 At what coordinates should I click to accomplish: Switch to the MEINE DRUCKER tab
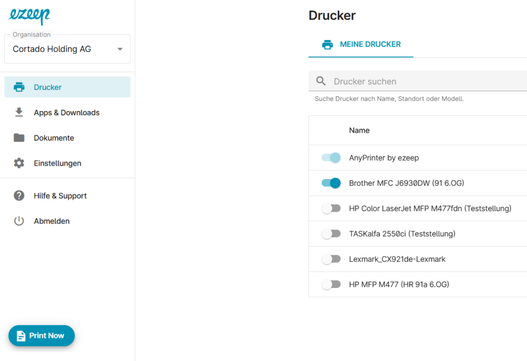tap(370, 45)
